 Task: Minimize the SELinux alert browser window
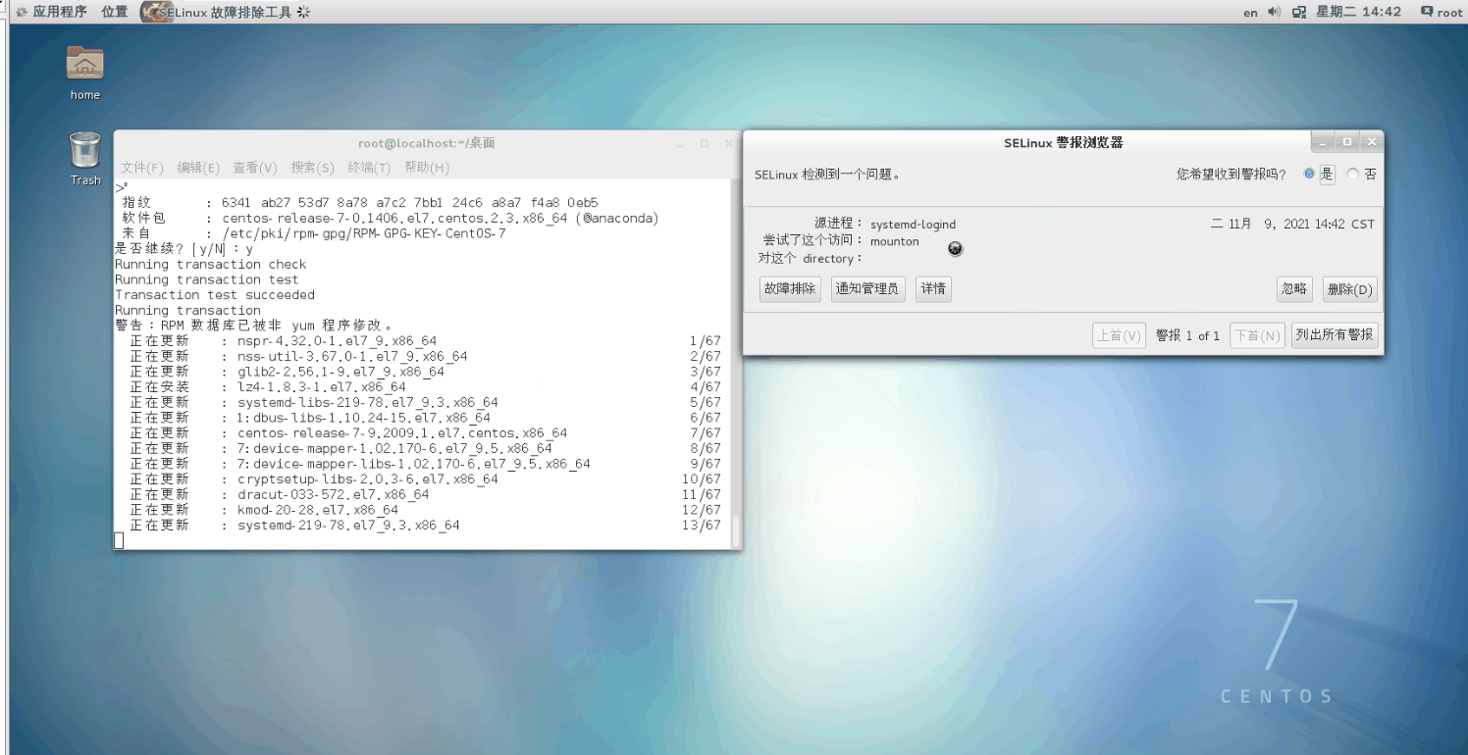1323,143
